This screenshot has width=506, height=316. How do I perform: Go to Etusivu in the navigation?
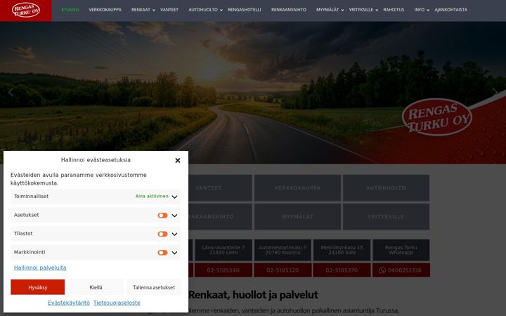70,10
